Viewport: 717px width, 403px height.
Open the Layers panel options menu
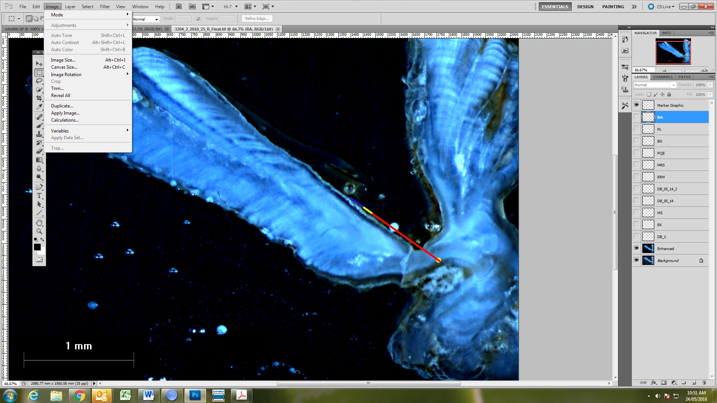click(x=711, y=77)
